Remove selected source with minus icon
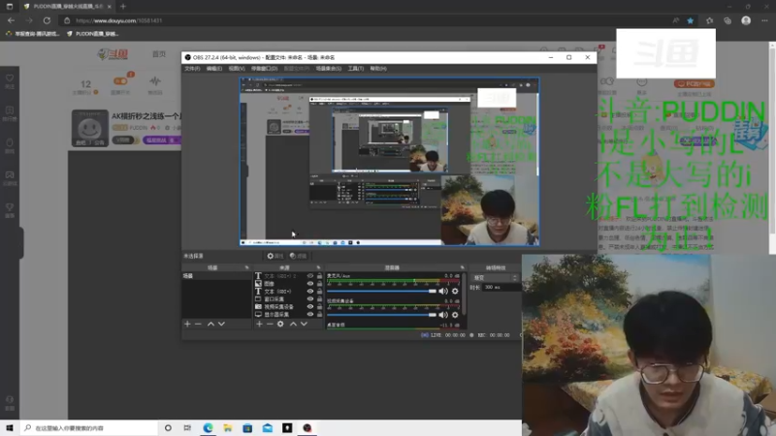Screen dimensions: 776x436 [270, 324]
